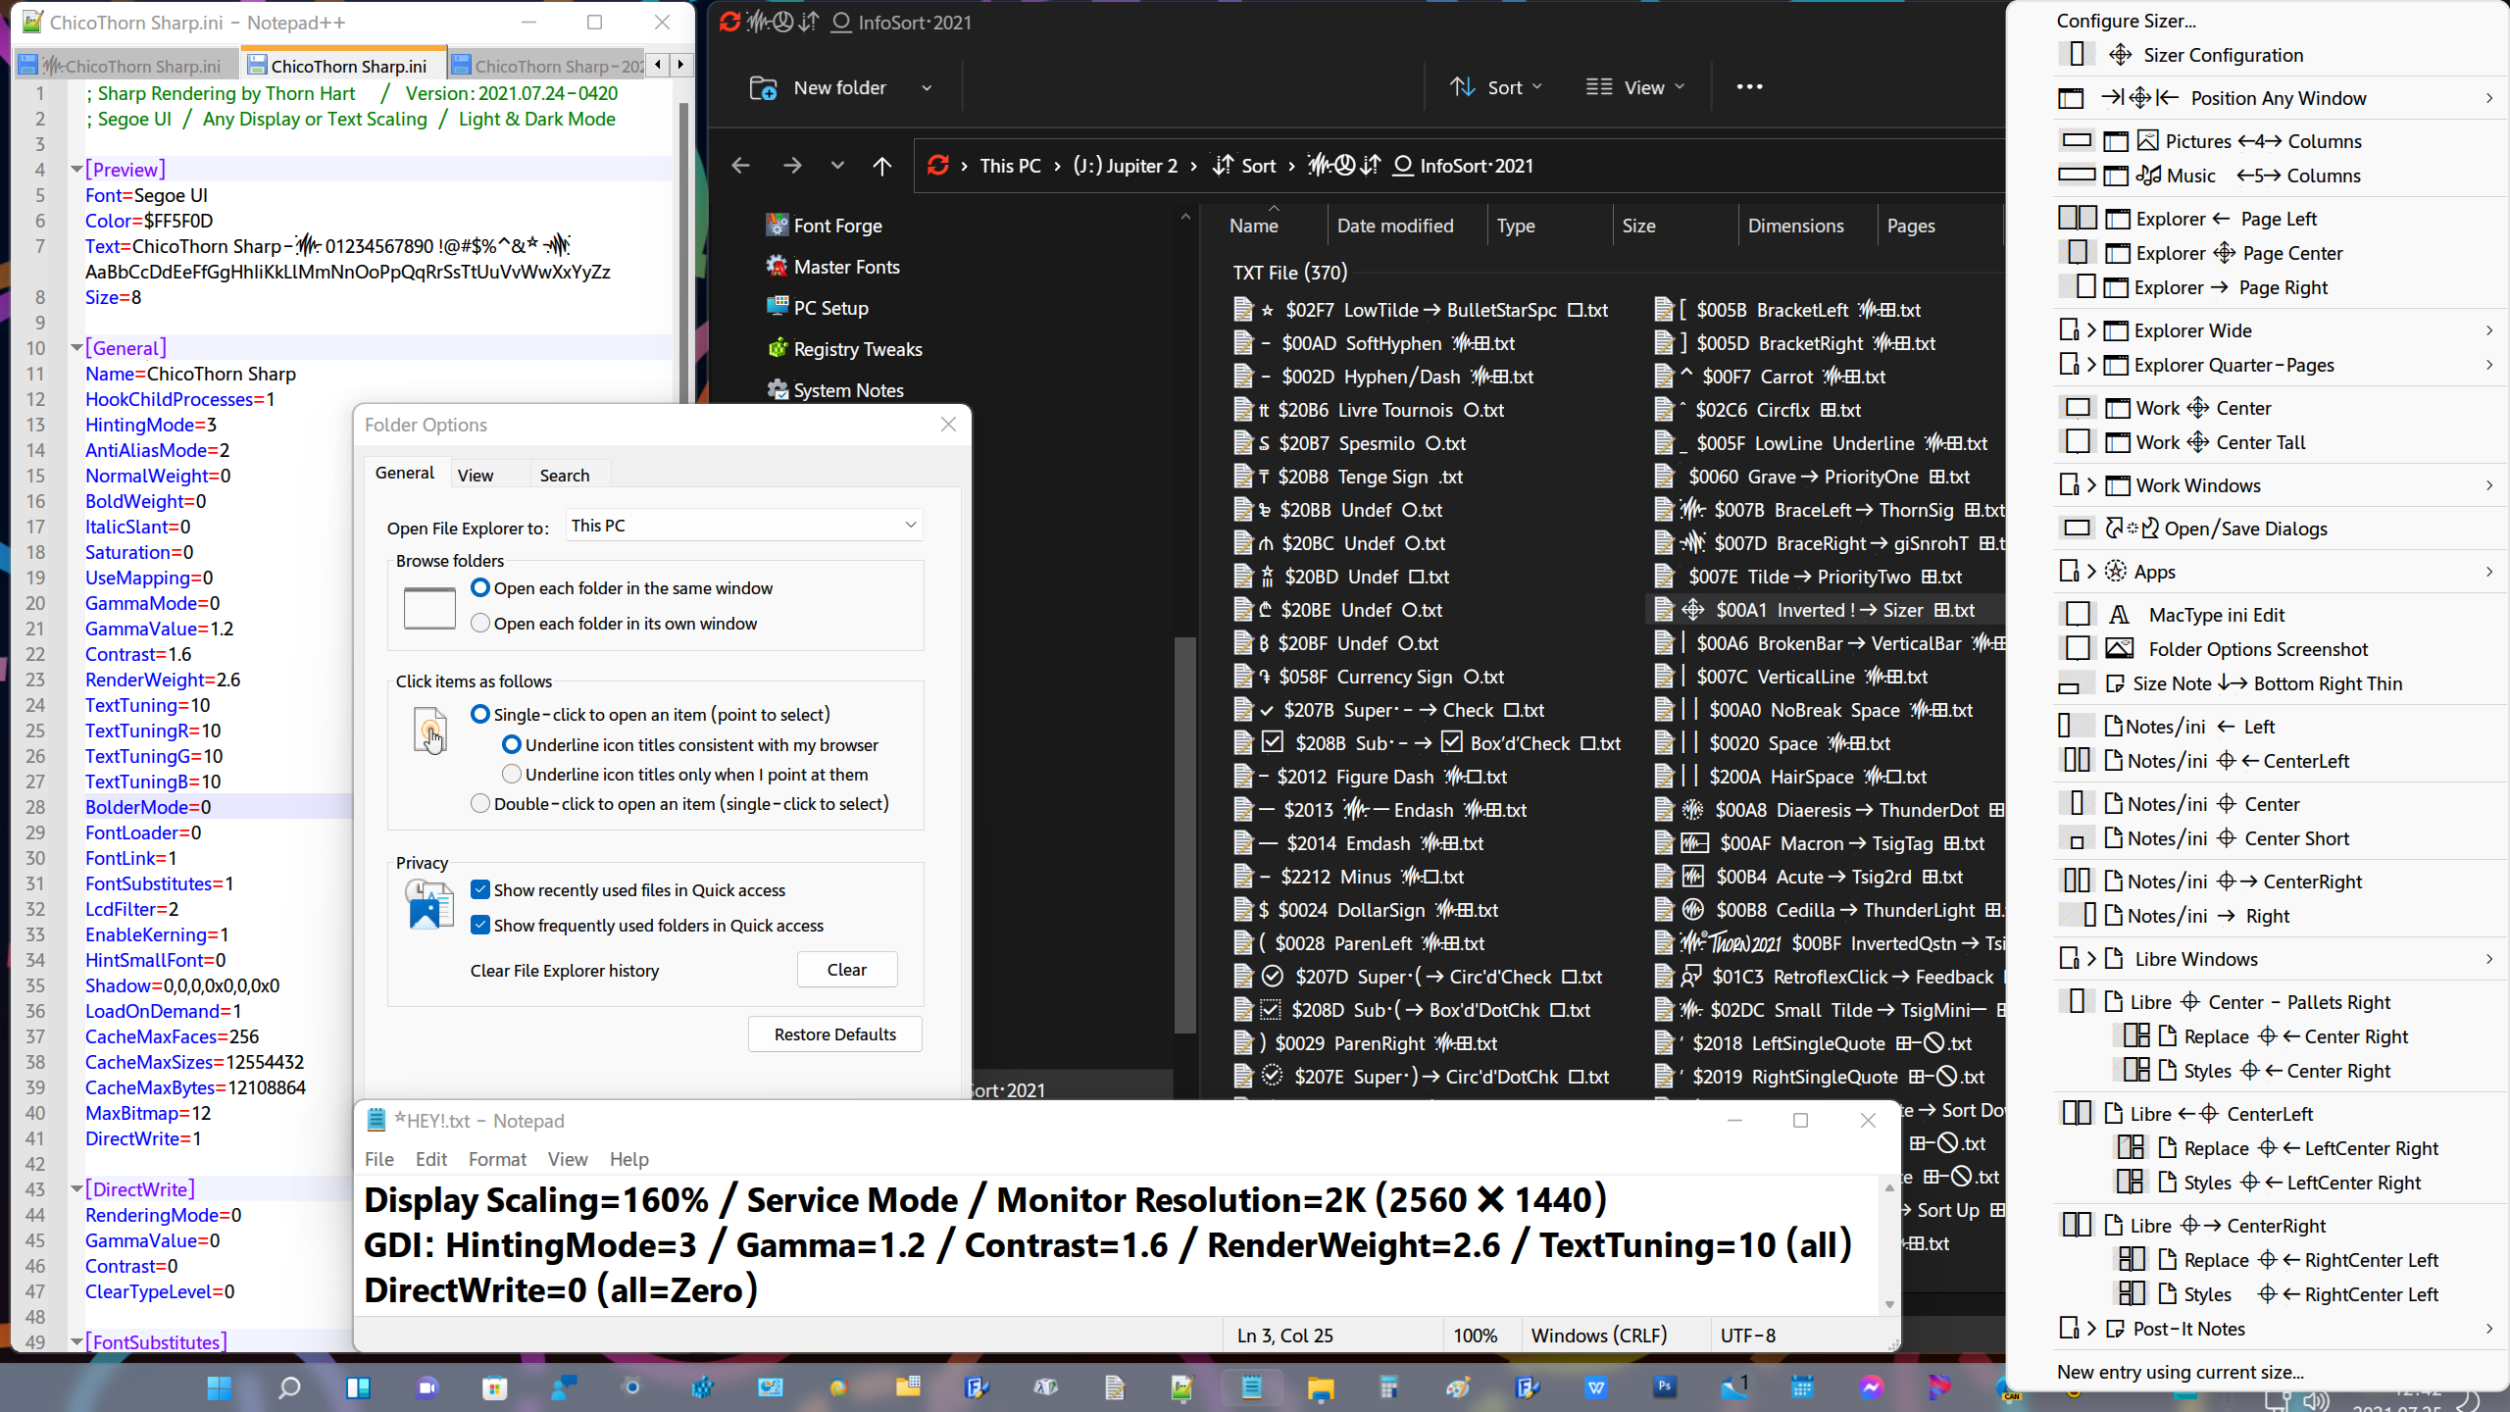Select Double-click to open an item option
This screenshot has height=1412, width=2510.
(x=479, y=803)
